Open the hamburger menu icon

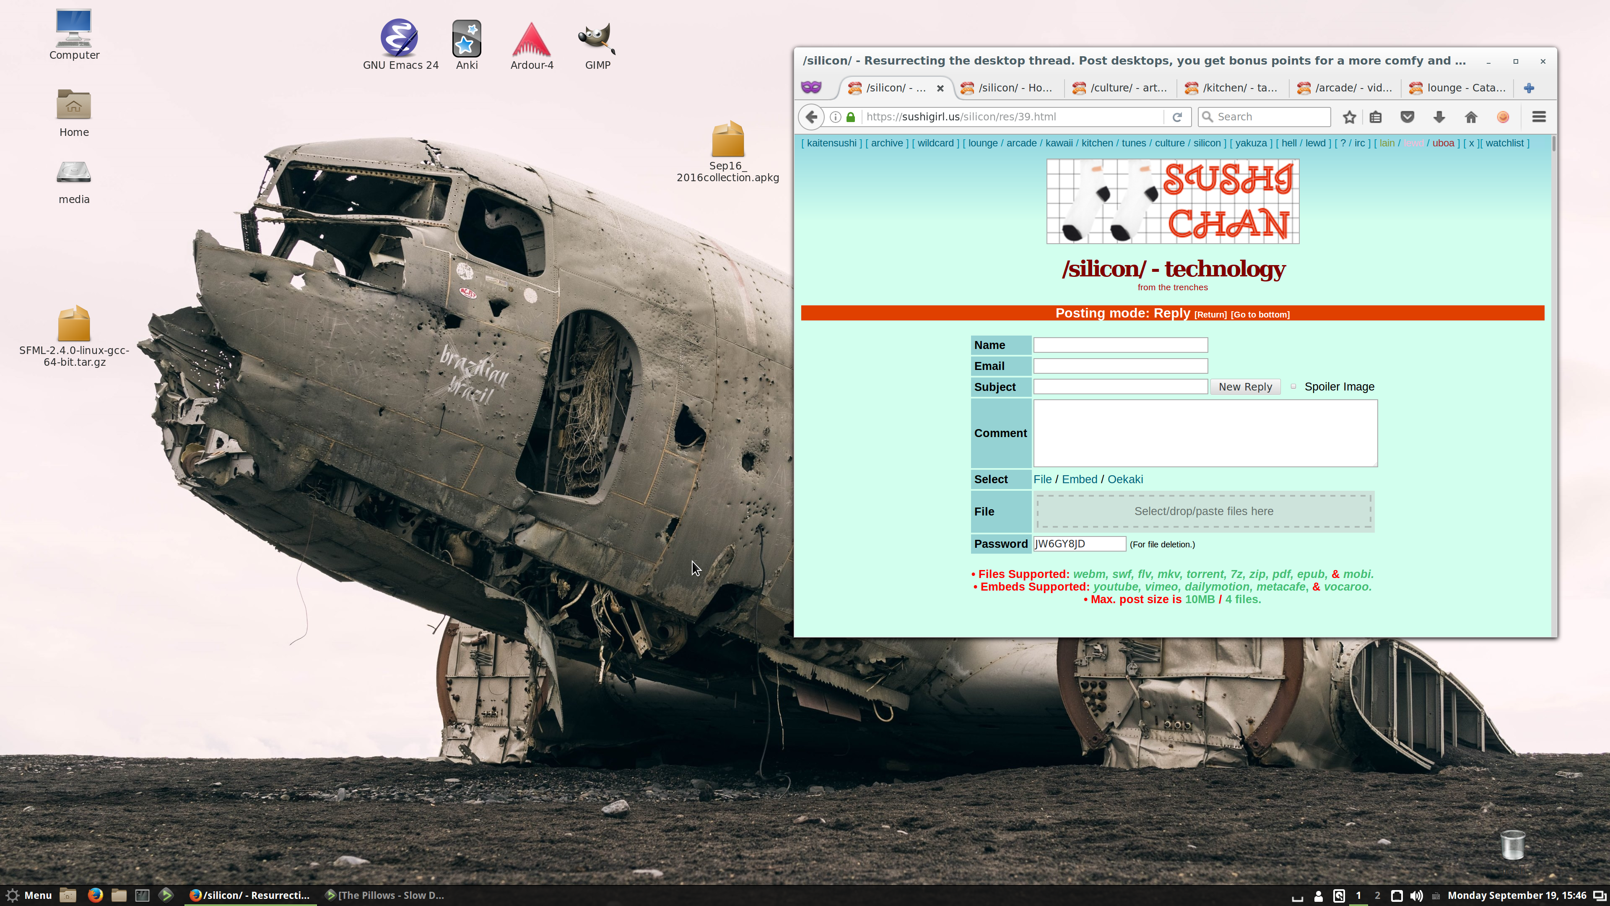pyautogui.click(x=1539, y=117)
